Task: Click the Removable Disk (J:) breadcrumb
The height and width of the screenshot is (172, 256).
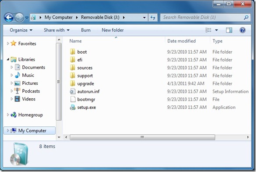Action: pyautogui.click(x=100, y=18)
